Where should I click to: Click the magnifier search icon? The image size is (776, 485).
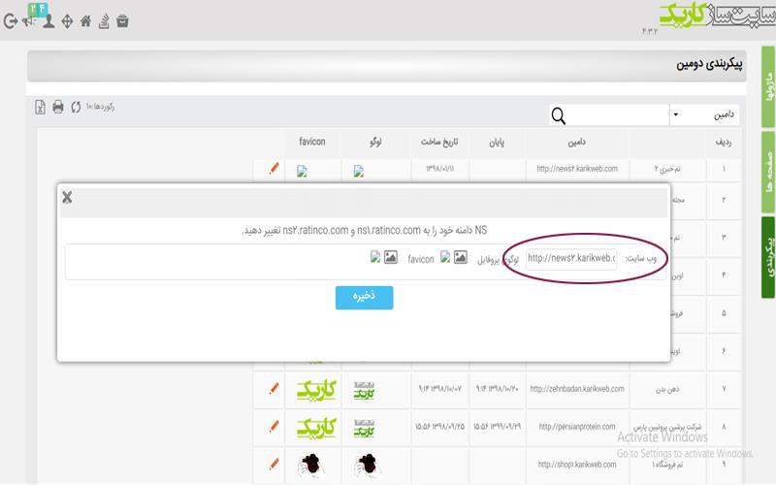click(559, 115)
